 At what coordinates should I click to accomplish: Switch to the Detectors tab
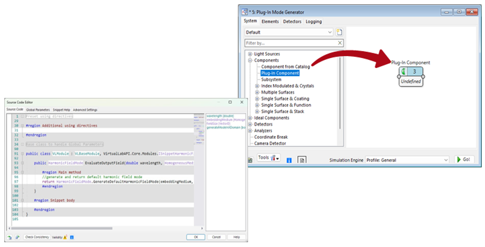click(x=292, y=21)
